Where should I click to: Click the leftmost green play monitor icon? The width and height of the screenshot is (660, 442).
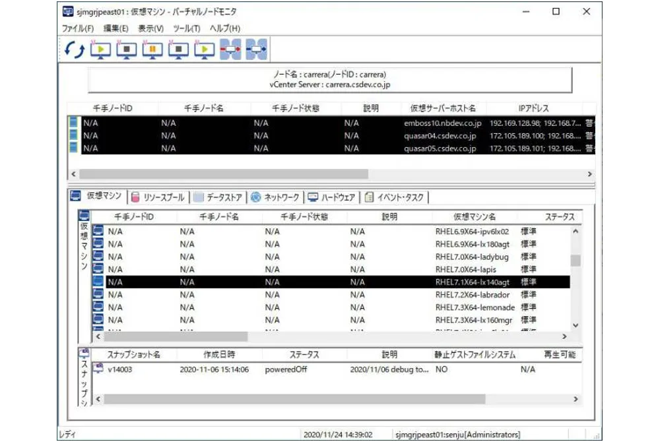coord(100,49)
